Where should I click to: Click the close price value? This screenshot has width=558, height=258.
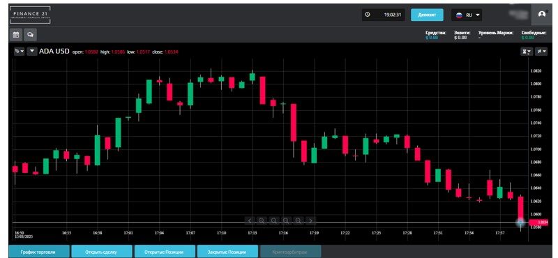tap(172, 52)
